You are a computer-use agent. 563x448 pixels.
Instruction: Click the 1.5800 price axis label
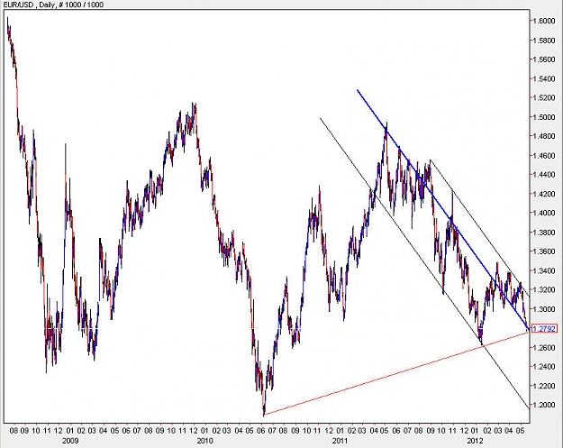544,41
